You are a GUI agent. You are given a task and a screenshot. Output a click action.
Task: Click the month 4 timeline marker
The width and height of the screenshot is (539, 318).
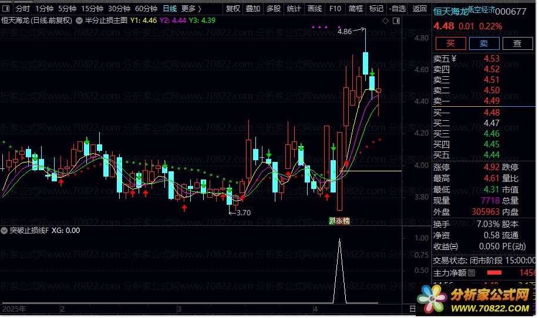coord(315,309)
